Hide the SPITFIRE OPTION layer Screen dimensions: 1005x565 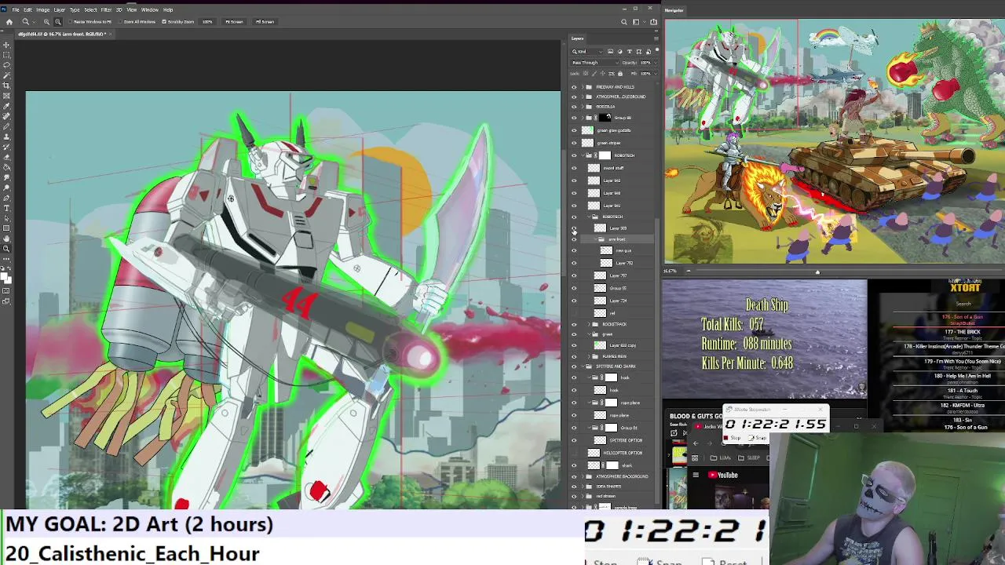point(574,440)
